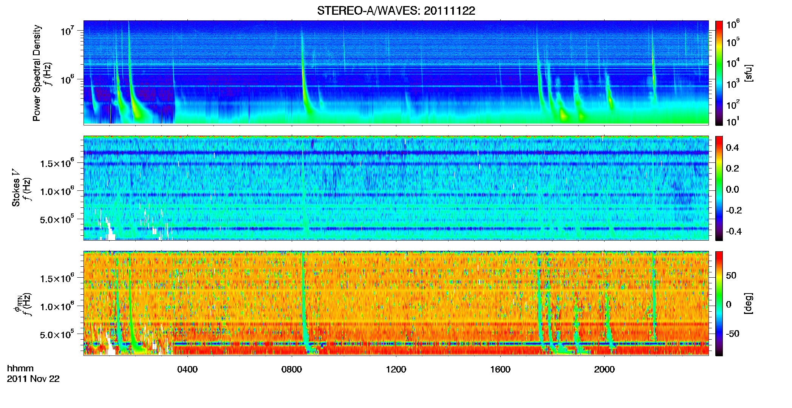Click the 1600 time tick label
The height and width of the screenshot is (408, 792).
[500, 369]
